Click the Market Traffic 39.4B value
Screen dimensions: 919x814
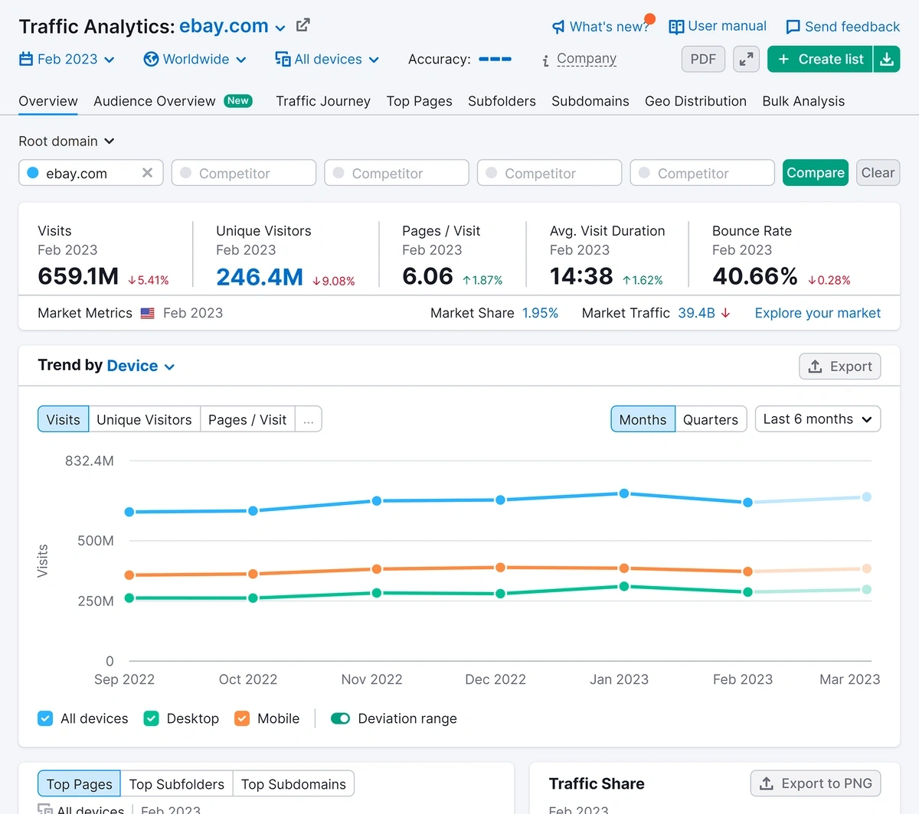696,313
